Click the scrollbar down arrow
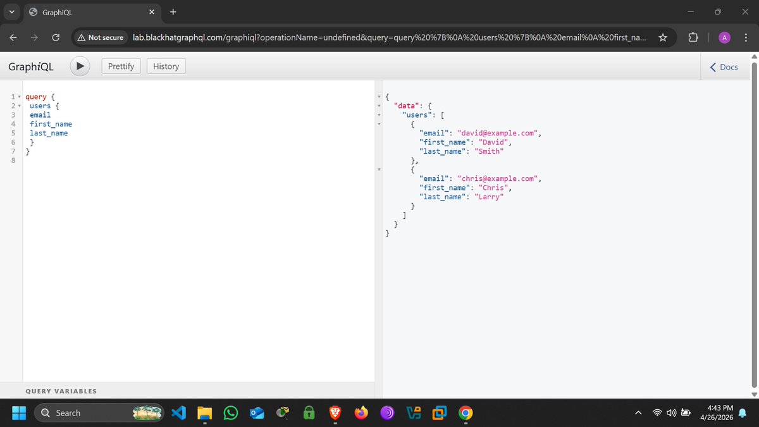The height and width of the screenshot is (427, 759). tap(753, 394)
